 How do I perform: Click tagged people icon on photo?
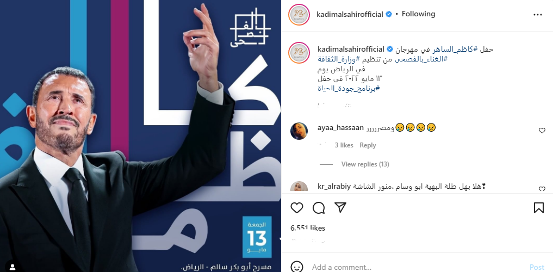pyautogui.click(x=13, y=267)
